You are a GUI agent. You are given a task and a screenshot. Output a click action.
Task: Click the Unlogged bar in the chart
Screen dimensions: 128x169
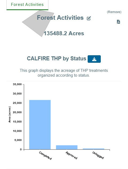coord(94,149)
